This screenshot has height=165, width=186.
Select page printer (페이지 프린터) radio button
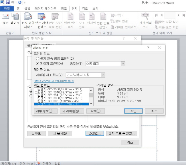[38, 64]
